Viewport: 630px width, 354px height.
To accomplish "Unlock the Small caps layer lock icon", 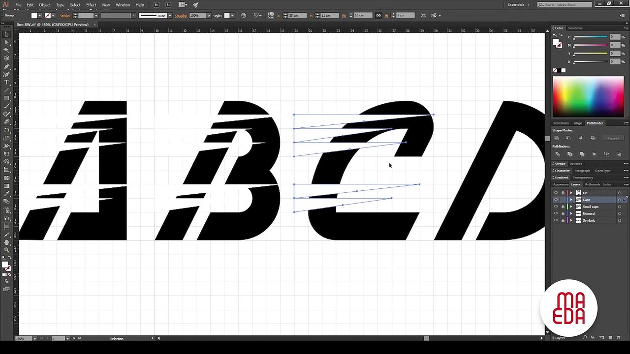I will click(563, 206).
